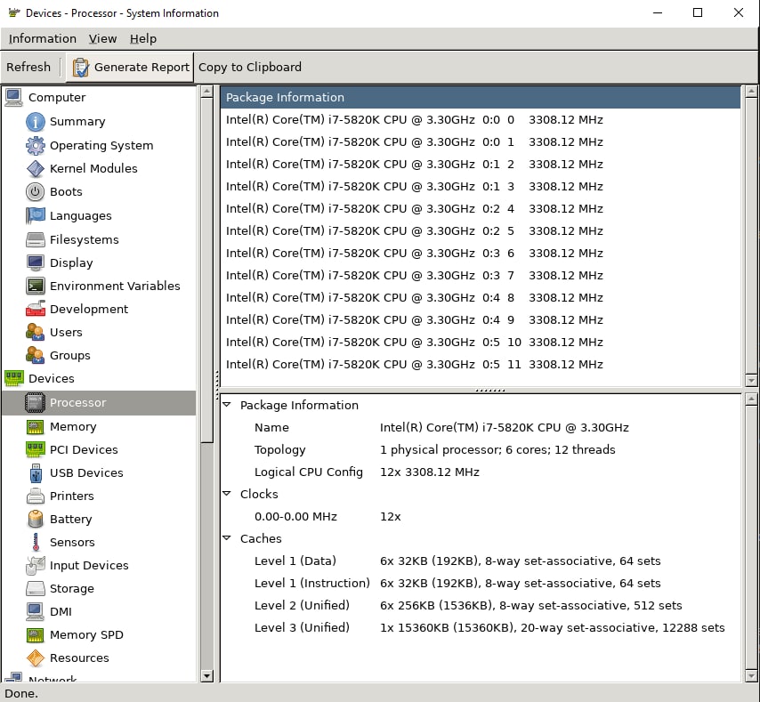Select the Level 3 (Unified) cache row
The height and width of the screenshot is (702, 760).
(x=481, y=628)
